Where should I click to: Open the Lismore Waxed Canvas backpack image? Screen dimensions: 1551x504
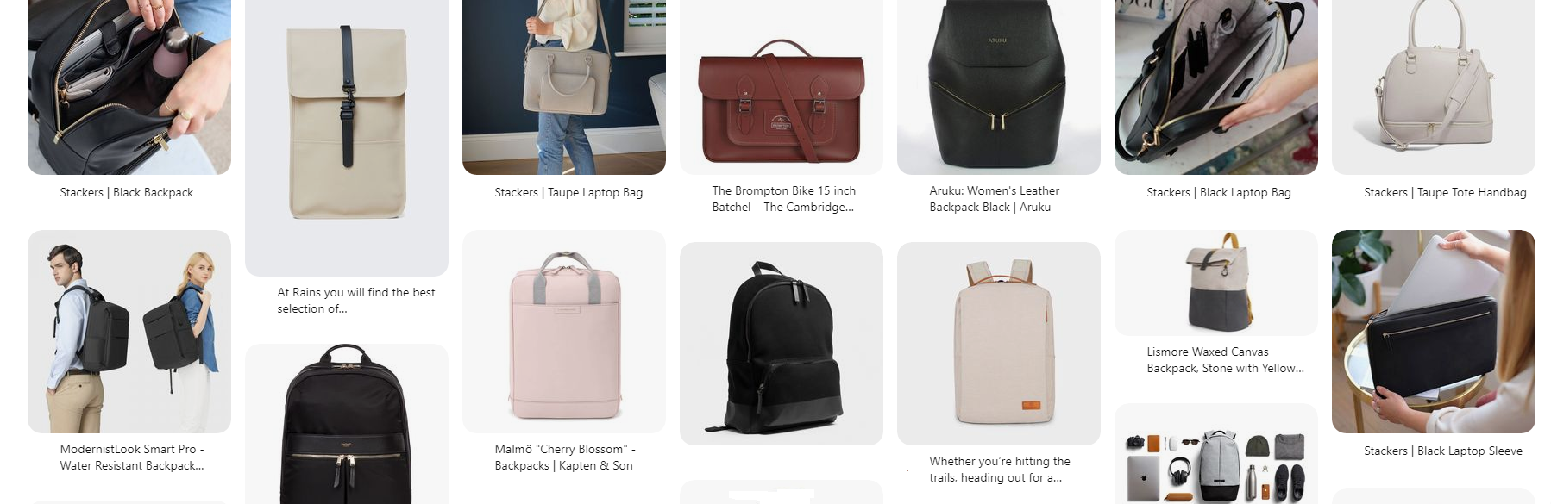[x=1216, y=283]
